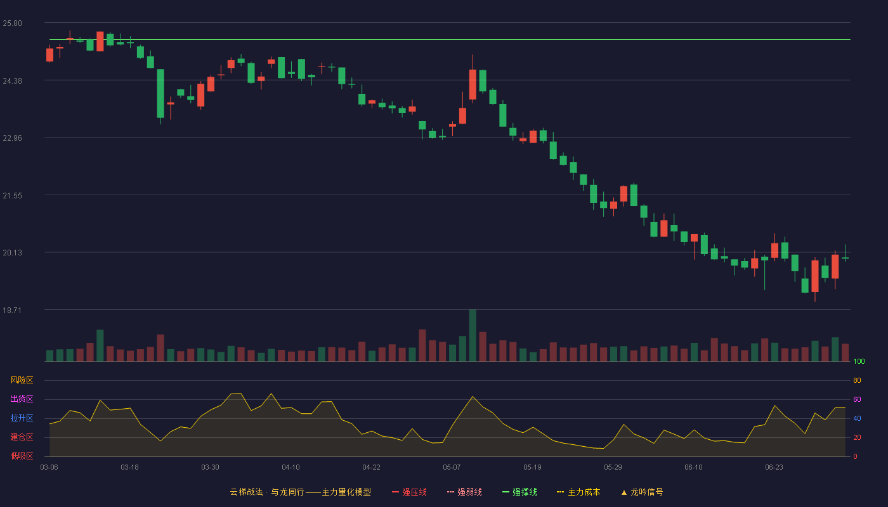Toggle the 龙吟信号 triangle legend entry
Screen dimensions: 888x507
point(642,492)
